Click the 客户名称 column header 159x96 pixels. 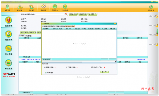click(x=126, y=38)
